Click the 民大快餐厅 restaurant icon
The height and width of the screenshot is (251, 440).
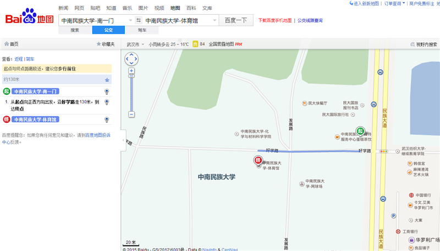pos(304,103)
